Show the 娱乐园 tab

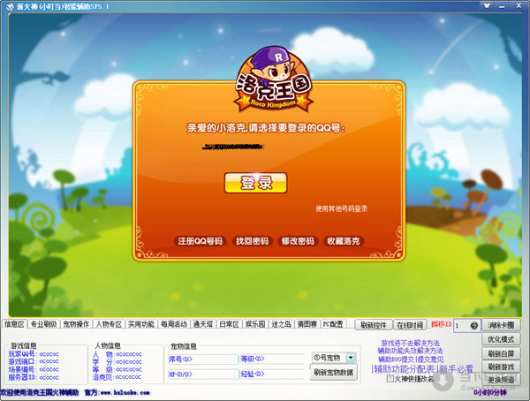tap(255, 324)
